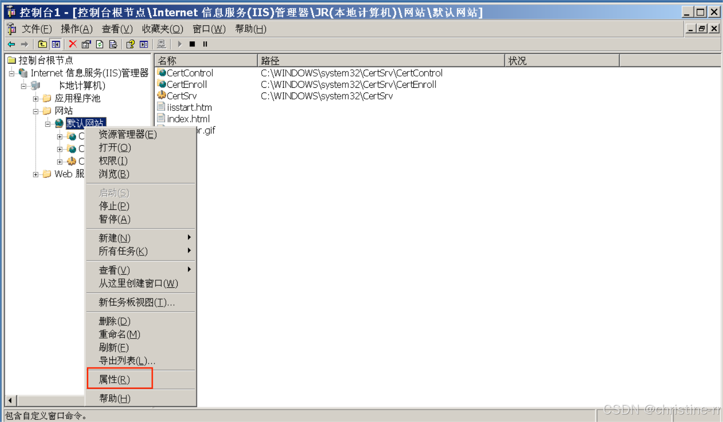Sort by the 路径 column header
Viewport: 723px width, 422px height.
(381, 61)
